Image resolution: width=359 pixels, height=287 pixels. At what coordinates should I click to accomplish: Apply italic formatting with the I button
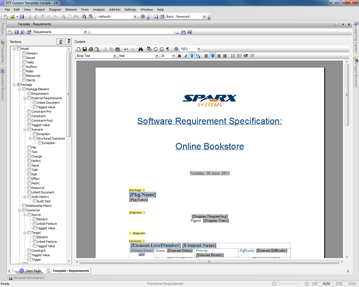click(186, 56)
